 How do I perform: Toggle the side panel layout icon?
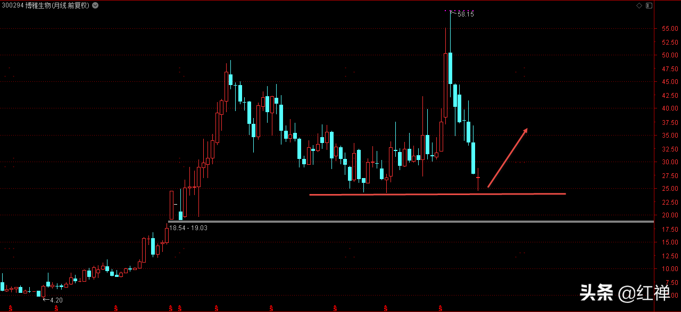click(648, 5)
